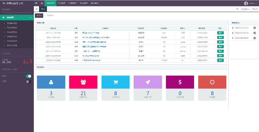Turn off the green enabled switch under GENERAL
The height and width of the screenshot is (132, 259).
[28, 76]
